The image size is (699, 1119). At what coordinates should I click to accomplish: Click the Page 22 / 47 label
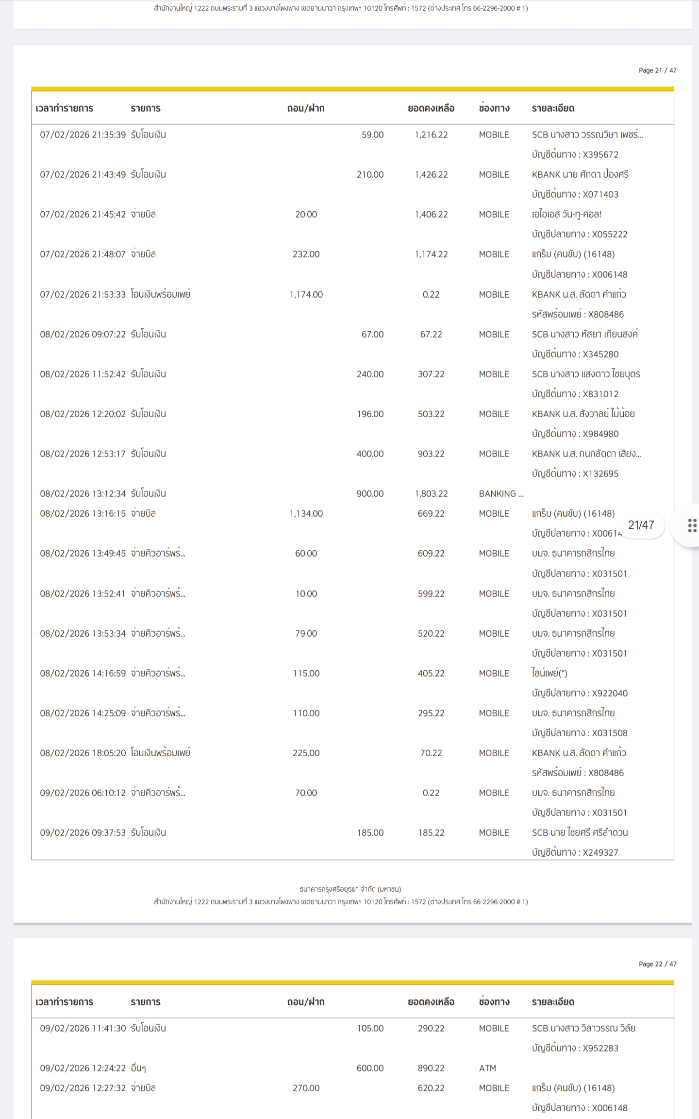(657, 964)
